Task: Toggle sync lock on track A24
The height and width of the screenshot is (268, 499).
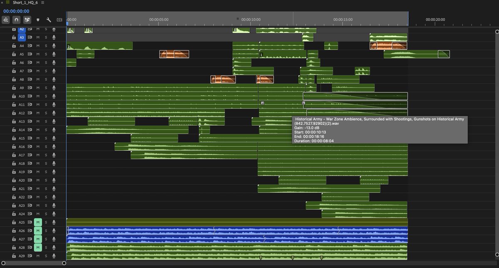Action: [30, 214]
